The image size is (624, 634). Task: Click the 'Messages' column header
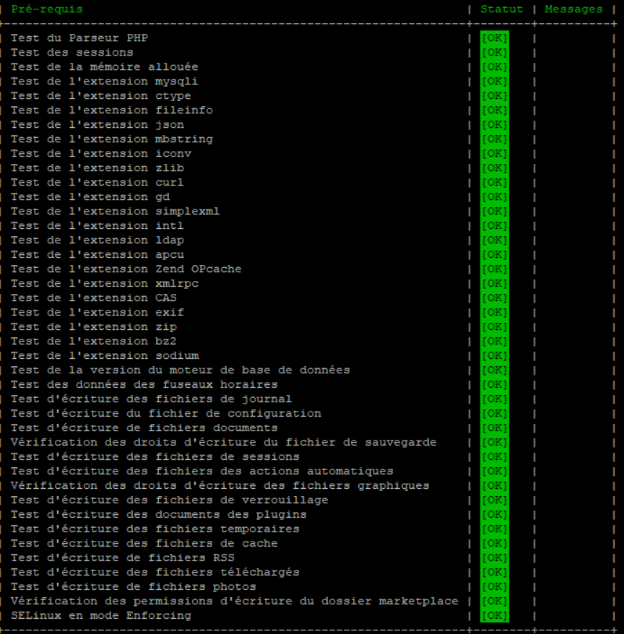coord(573,9)
